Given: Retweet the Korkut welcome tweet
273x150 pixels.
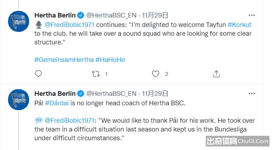Looking at the screenshot, I should [96, 74].
